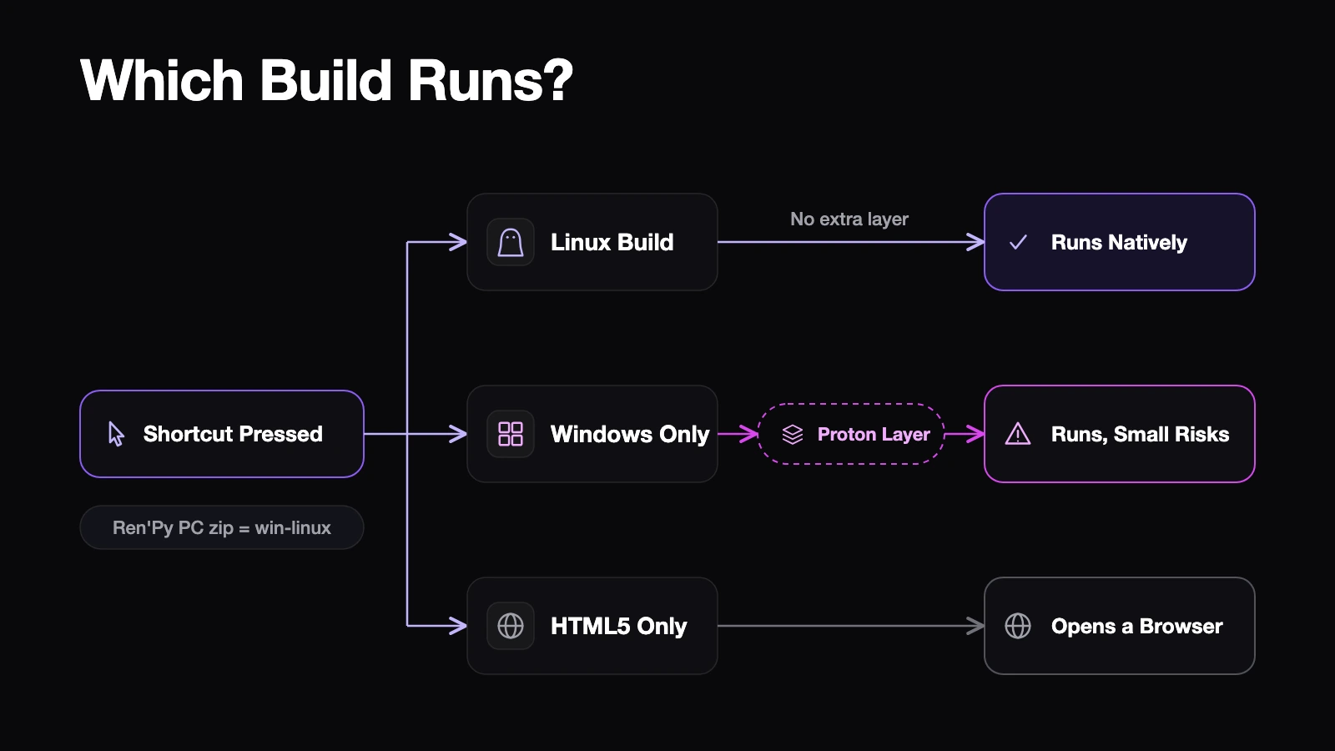Click the Which Build Runs? title
This screenshot has width=1335, height=751.
point(326,81)
